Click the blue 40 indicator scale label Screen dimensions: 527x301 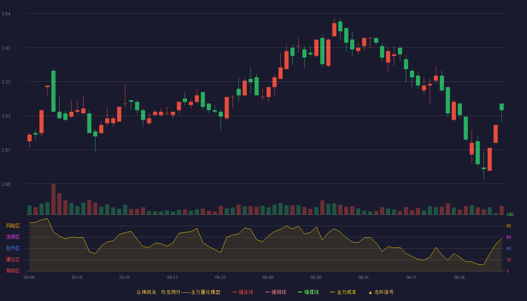(x=509, y=248)
